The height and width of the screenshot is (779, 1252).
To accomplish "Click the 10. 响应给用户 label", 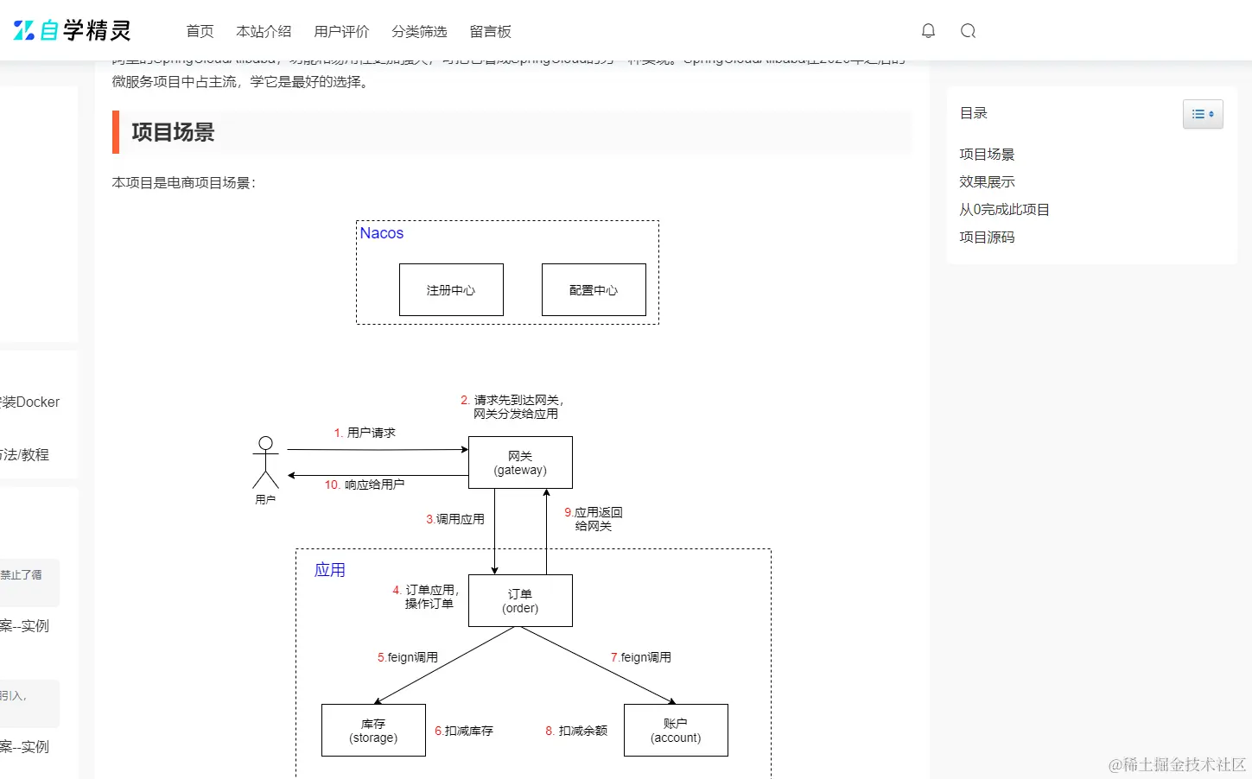I will click(x=365, y=484).
